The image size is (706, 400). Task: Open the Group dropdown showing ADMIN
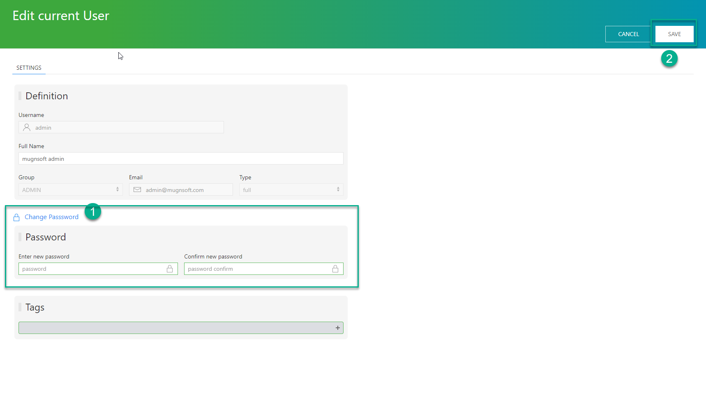(x=71, y=190)
